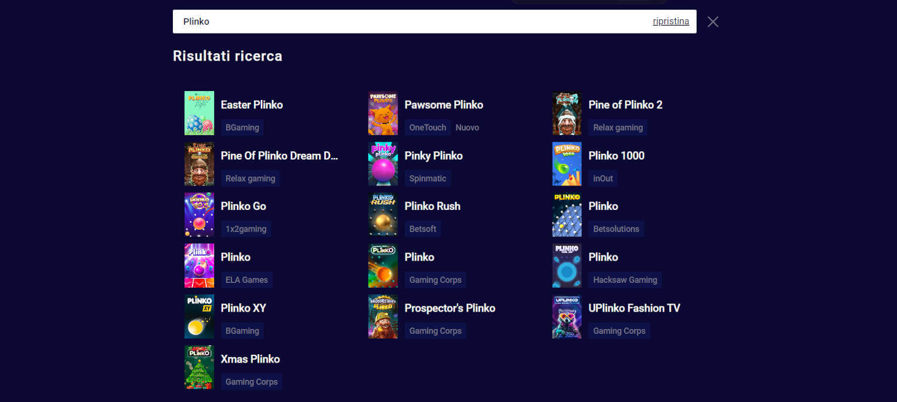The image size is (897, 402).
Task: Click the ripristina reset link
Action: pyautogui.click(x=671, y=22)
